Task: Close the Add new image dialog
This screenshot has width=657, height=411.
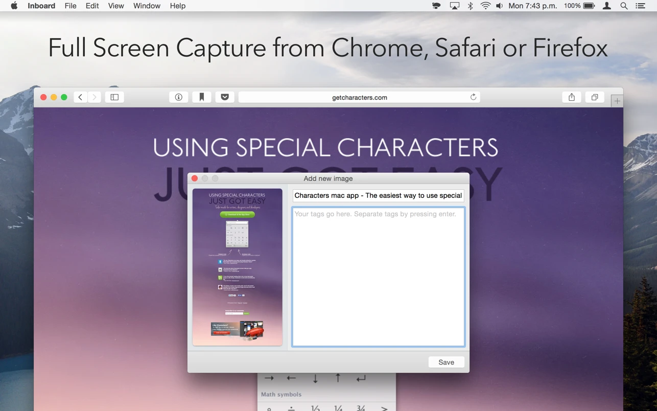Action: (x=195, y=178)
